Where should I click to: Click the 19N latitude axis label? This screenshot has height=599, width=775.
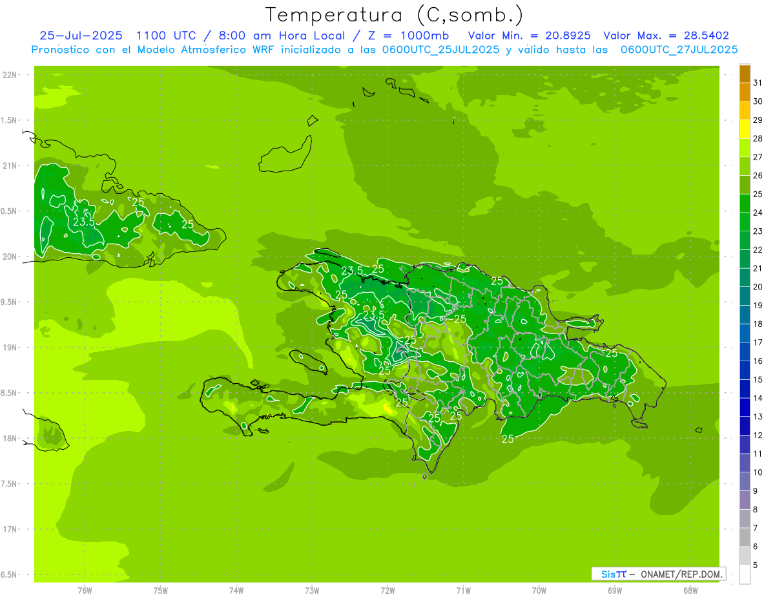[x=10, y=348]
